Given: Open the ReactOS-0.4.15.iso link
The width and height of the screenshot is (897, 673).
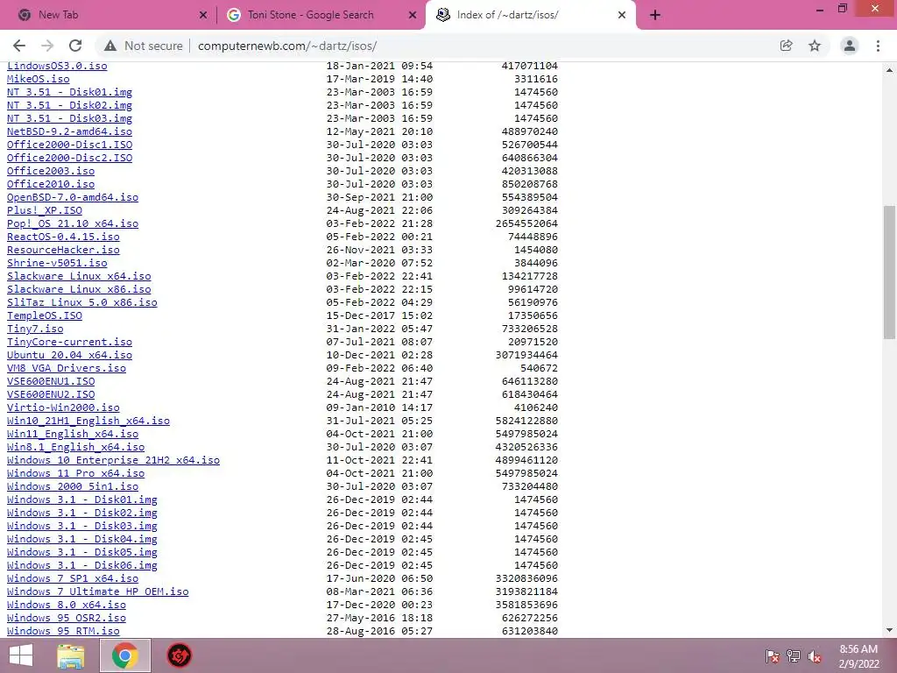Looking at the screenshot, I should [63, 237].
